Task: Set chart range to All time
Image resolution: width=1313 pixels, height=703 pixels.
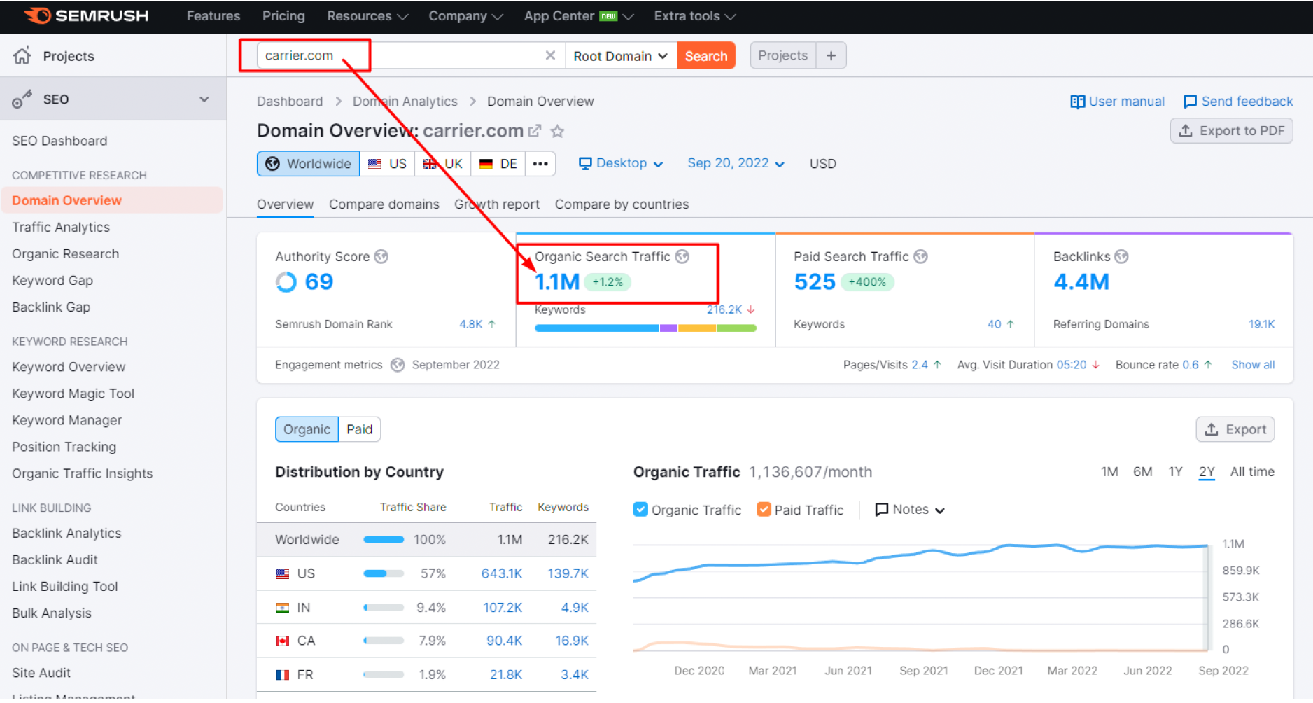Action: (1252, 472)
